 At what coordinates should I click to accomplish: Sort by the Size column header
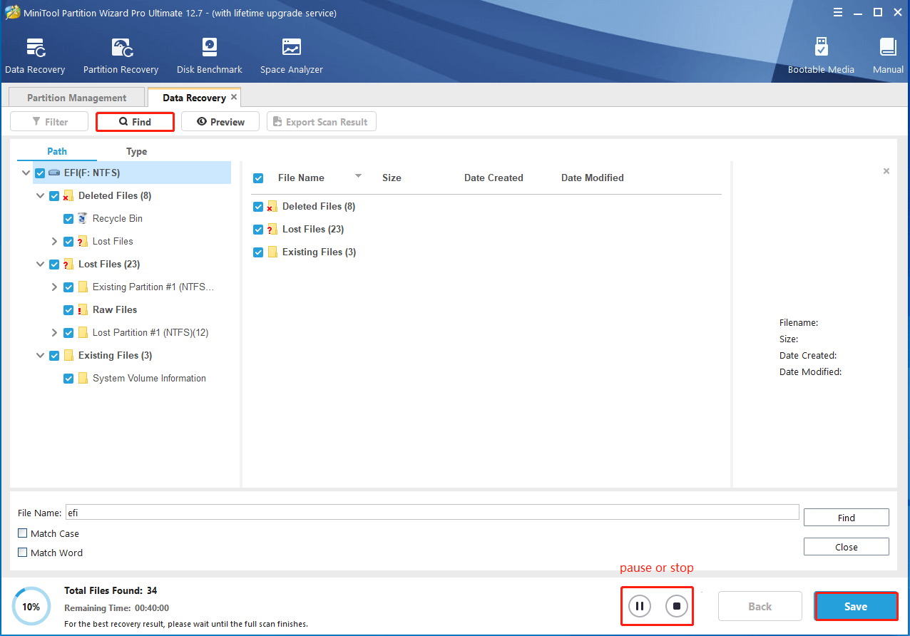(x=392, y=178)
